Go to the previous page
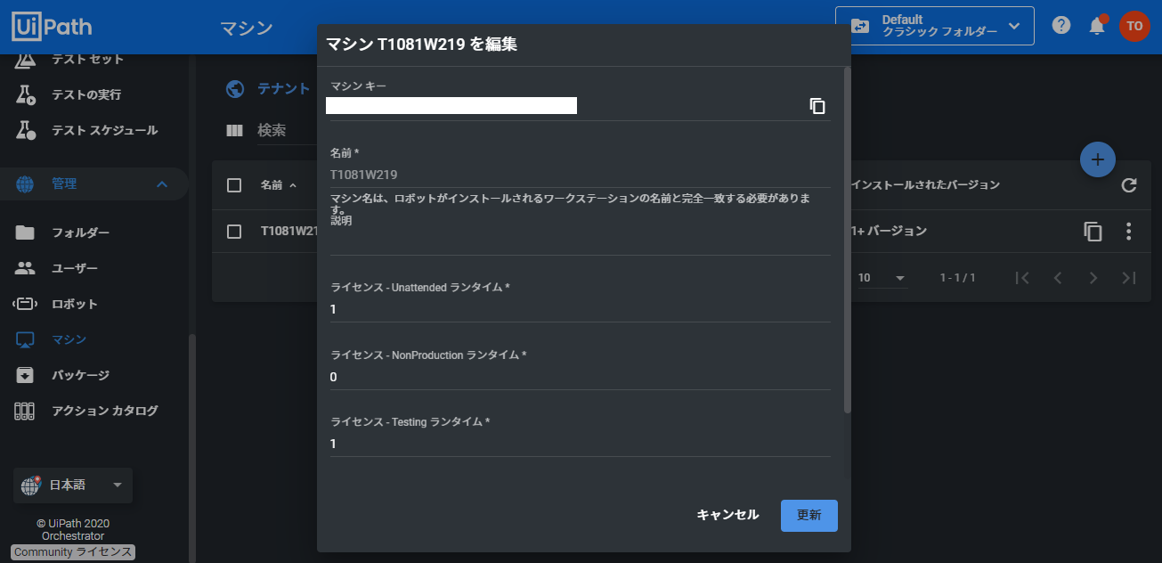 1058,278
